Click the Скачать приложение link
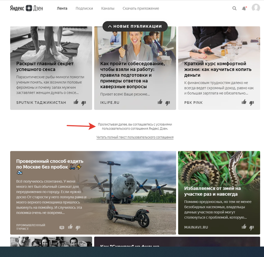264x257 pixels. click(141, 8)
